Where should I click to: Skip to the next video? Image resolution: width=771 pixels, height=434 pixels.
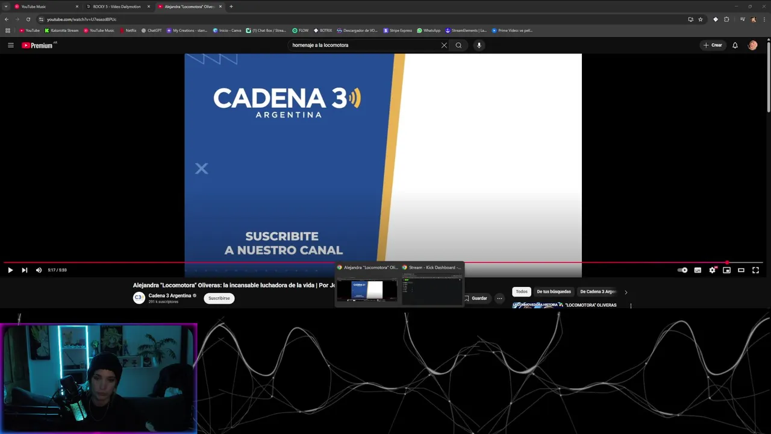pos(24,270)
